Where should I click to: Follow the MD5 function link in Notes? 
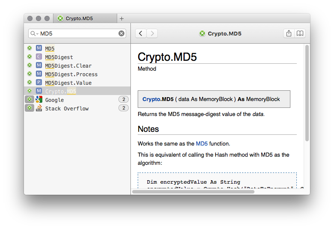(x=202, y=143)
